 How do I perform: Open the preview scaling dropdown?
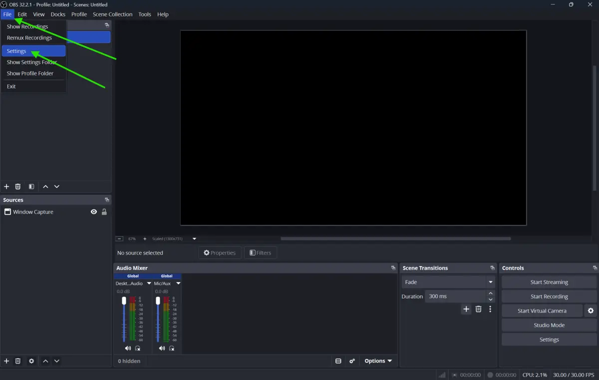point(195,239)
